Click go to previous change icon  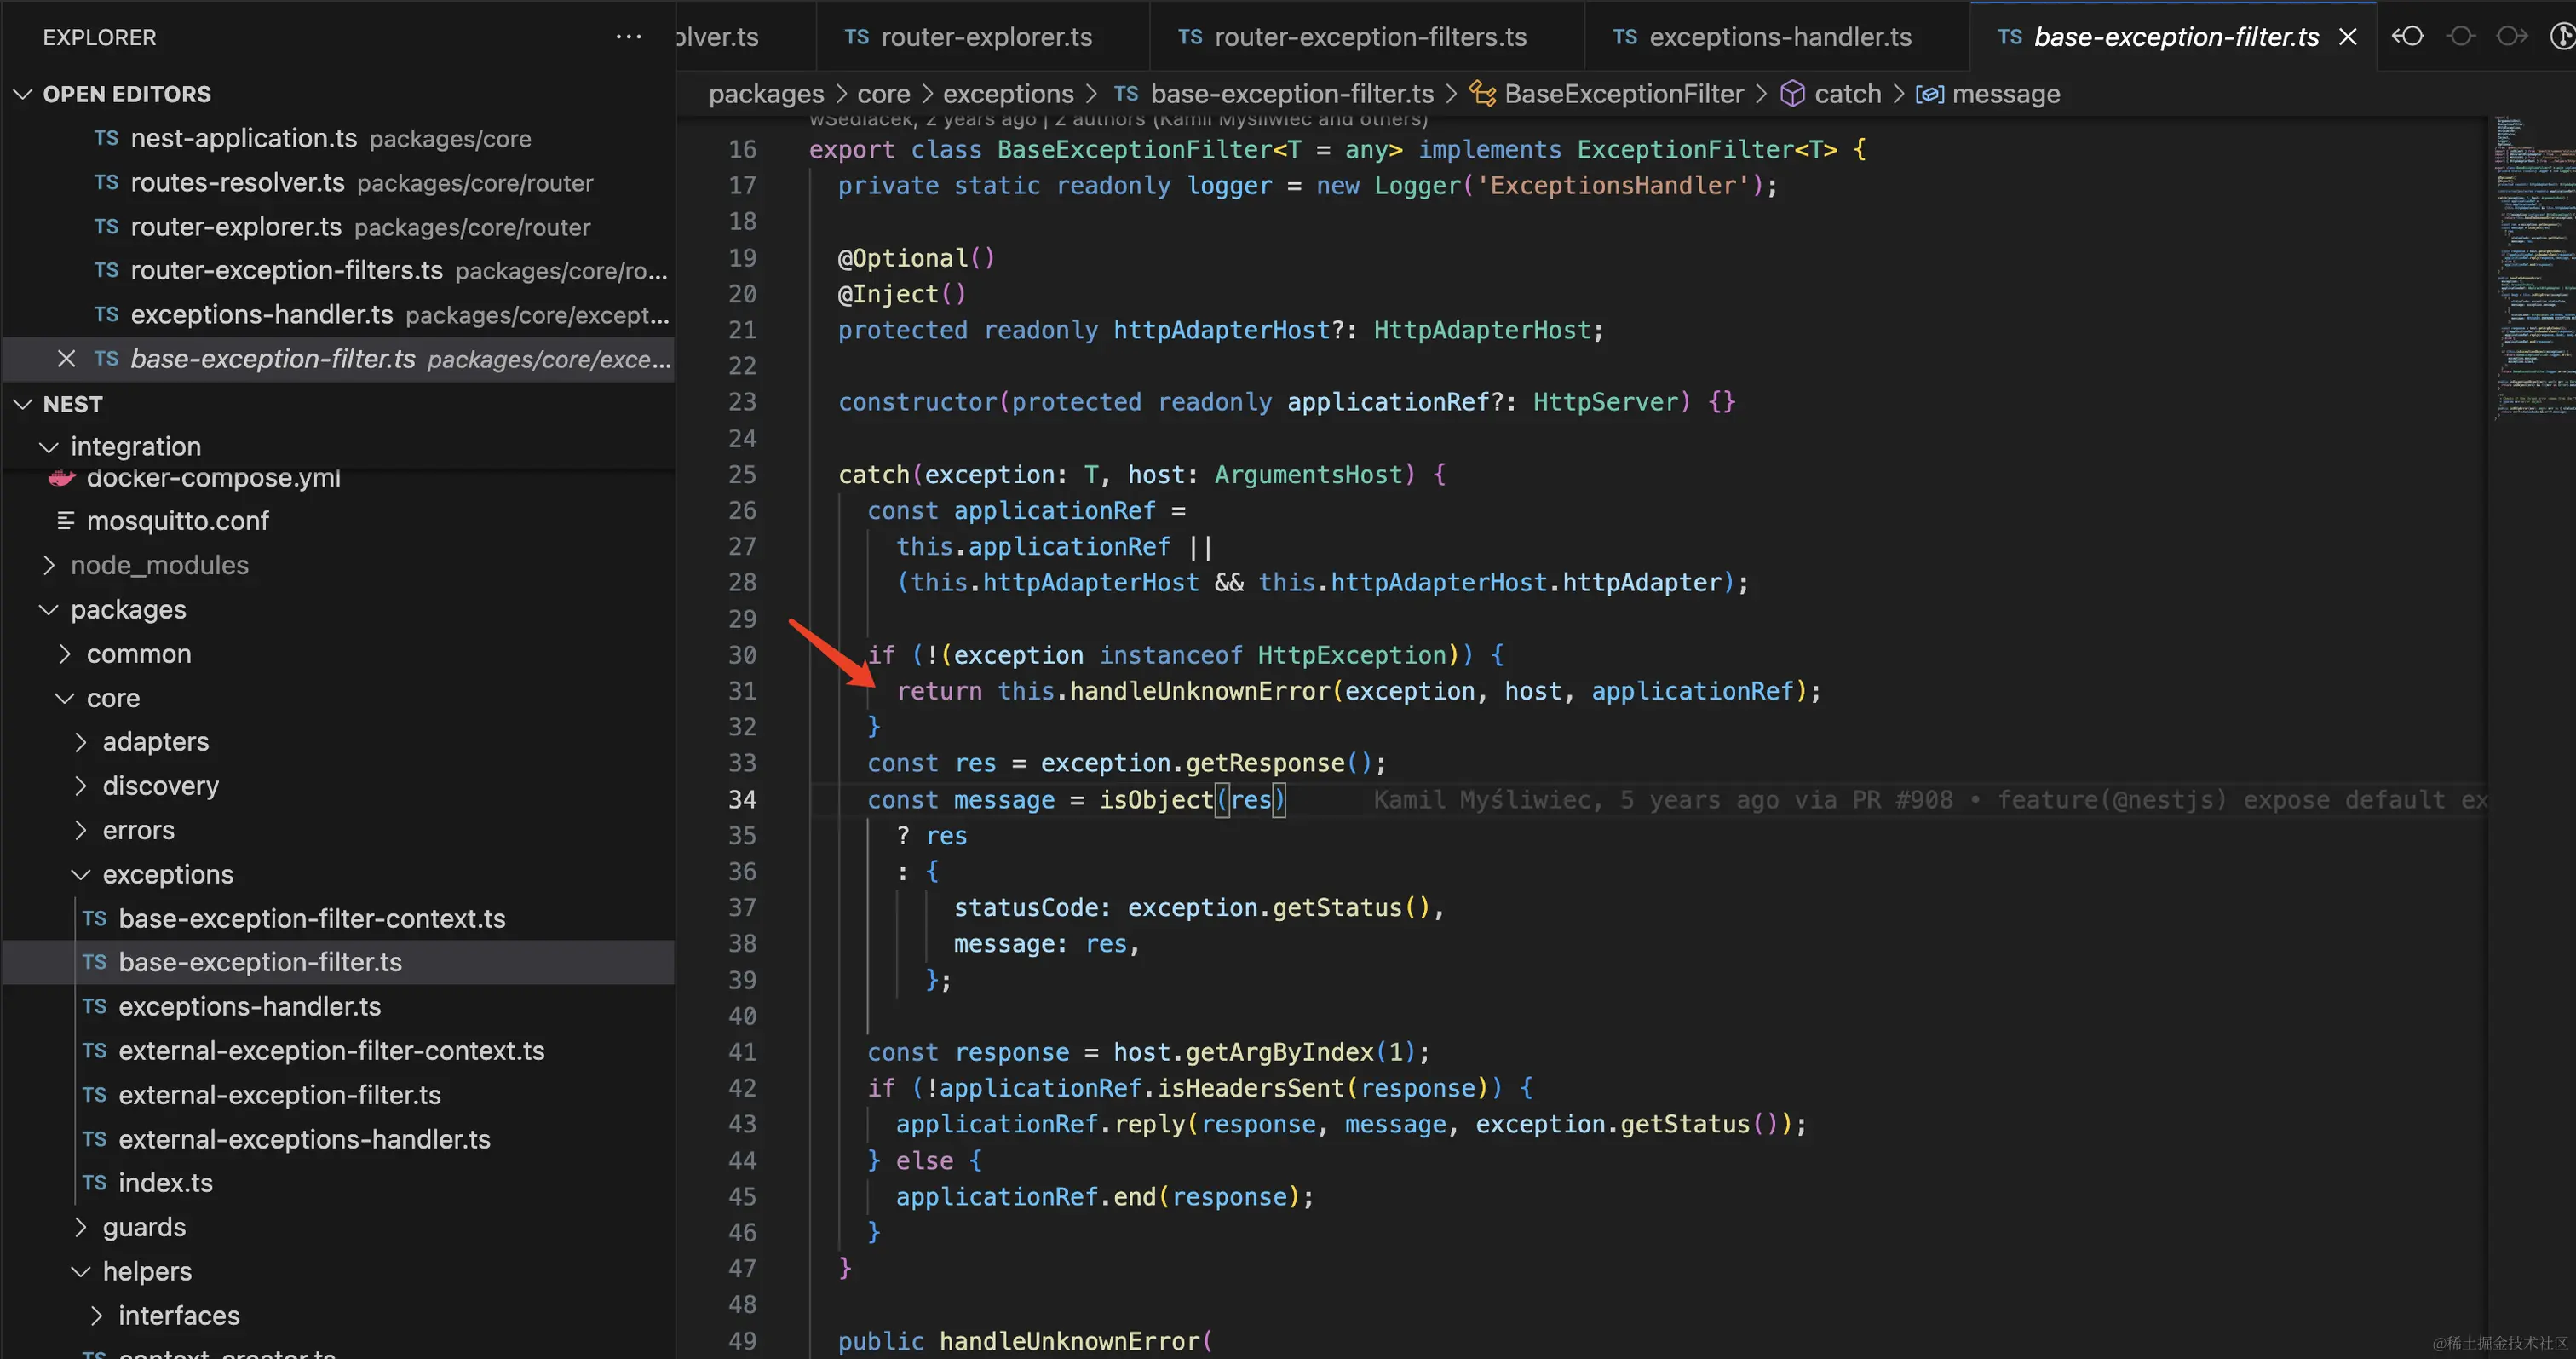coord(2408,37)
